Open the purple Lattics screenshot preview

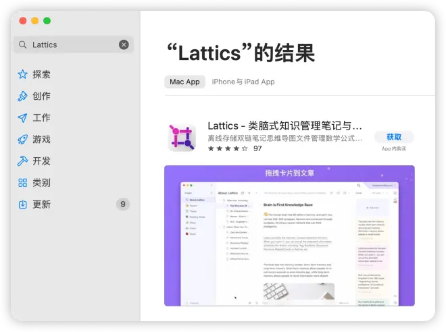(289, 236)
